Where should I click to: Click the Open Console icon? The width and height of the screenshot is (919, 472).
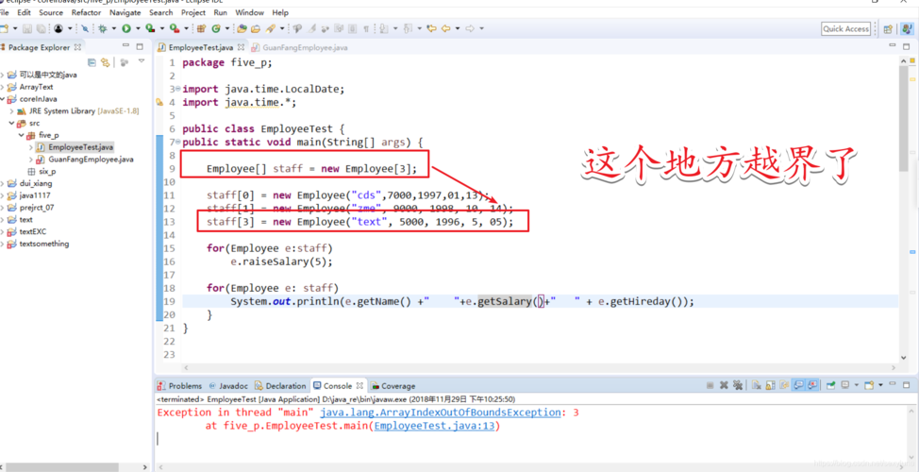(x=869, y=385)
